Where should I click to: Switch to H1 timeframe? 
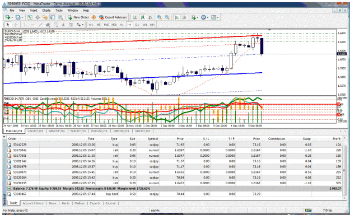[x=122, y=25]
